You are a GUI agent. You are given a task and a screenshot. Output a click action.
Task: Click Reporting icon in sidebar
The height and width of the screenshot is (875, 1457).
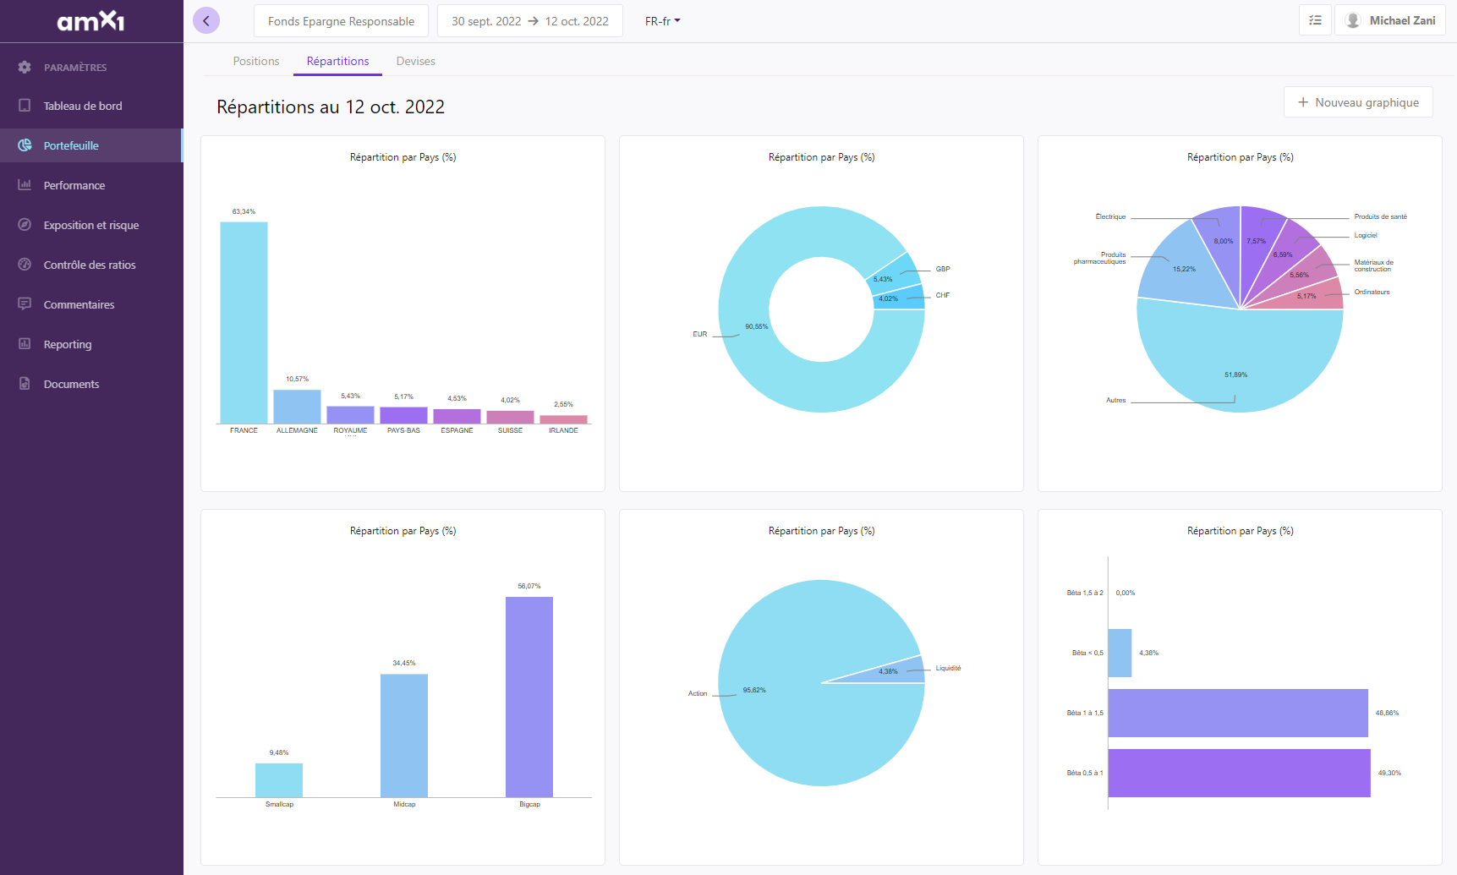coord(25,344)
